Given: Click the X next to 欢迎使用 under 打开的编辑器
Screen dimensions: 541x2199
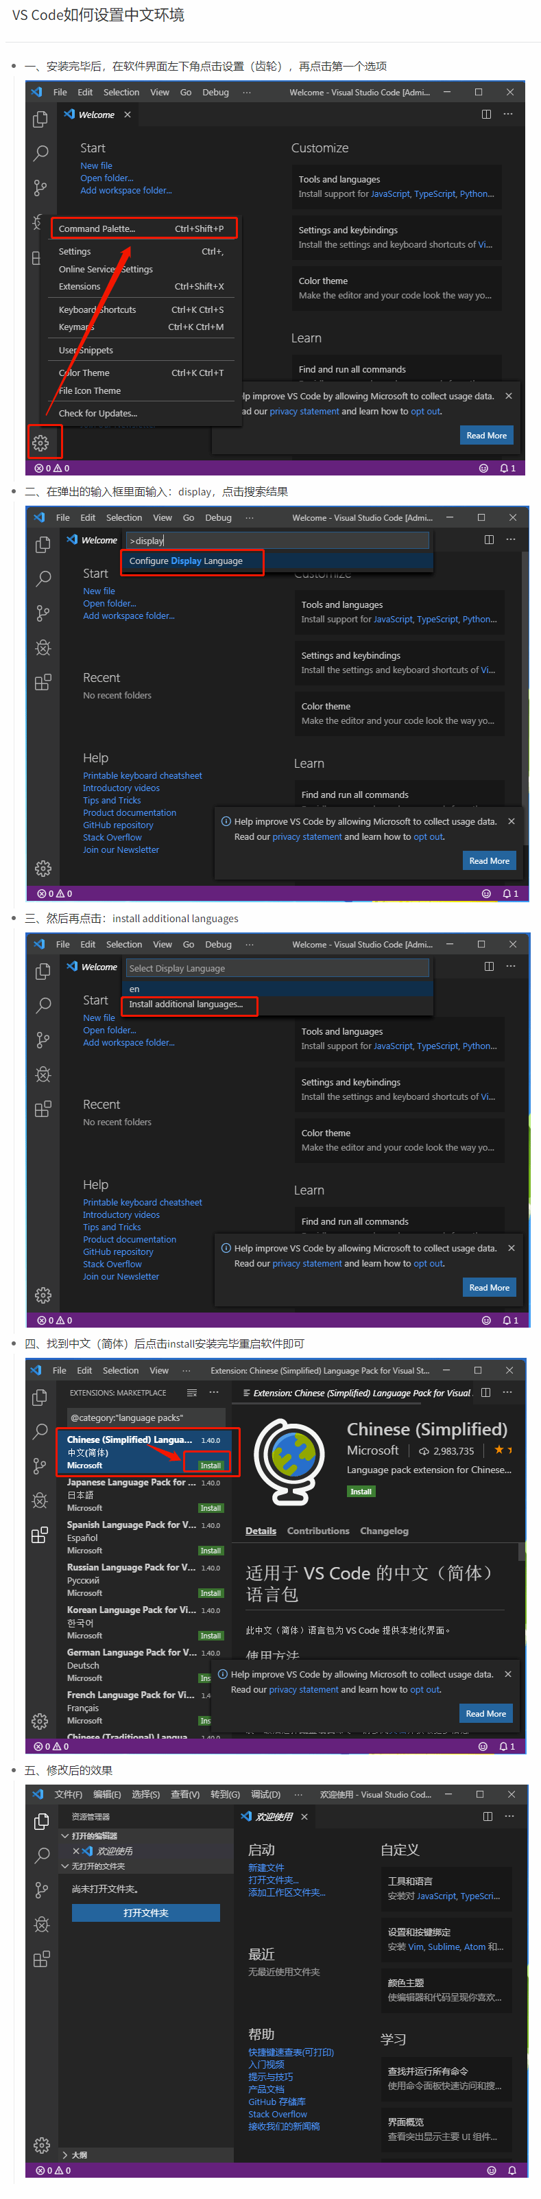Looking at the screenshot, I should click(76, 1850).
